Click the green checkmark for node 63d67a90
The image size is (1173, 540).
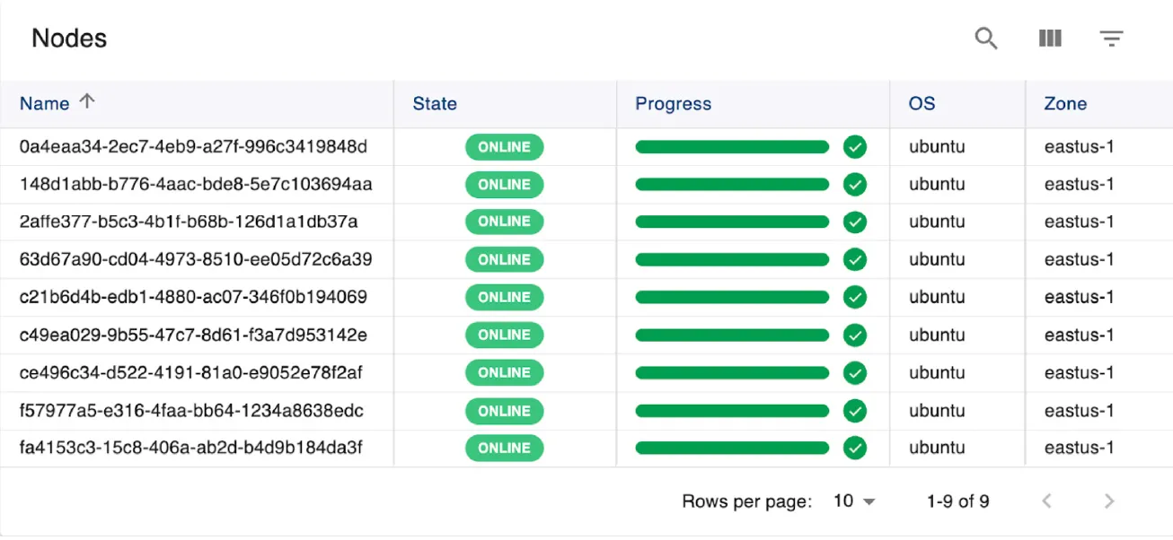pyautogui.click(x=855, y=260)
